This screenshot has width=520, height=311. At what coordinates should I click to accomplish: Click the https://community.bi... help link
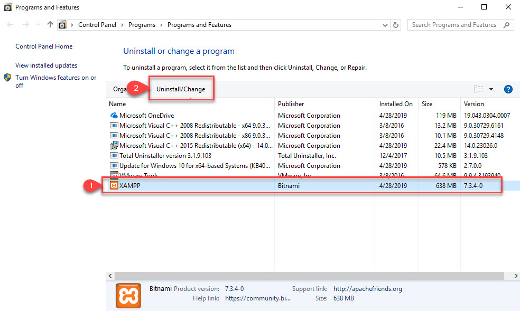(258, 298)
